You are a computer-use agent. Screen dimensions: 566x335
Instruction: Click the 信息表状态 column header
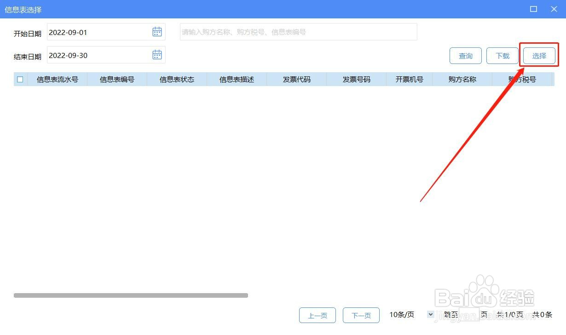point(177,79)
